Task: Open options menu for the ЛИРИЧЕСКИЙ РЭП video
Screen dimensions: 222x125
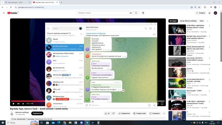Action: coord(210,47)
